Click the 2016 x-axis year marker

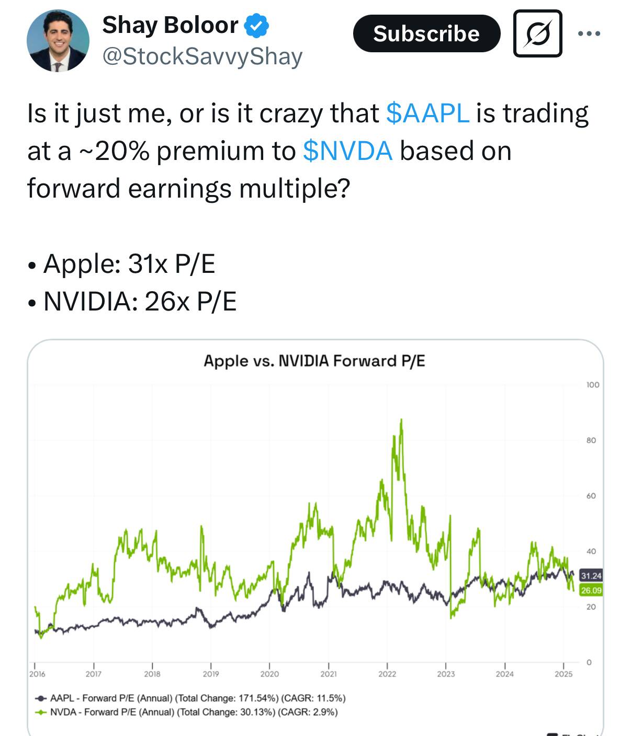click(x=37, y=674)
